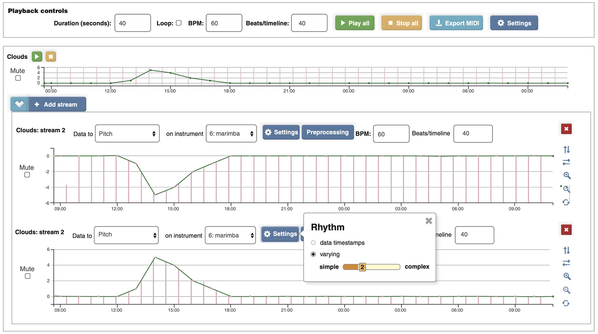
Task: Close the Rhythm popup
Action: [x=429, y=221]
